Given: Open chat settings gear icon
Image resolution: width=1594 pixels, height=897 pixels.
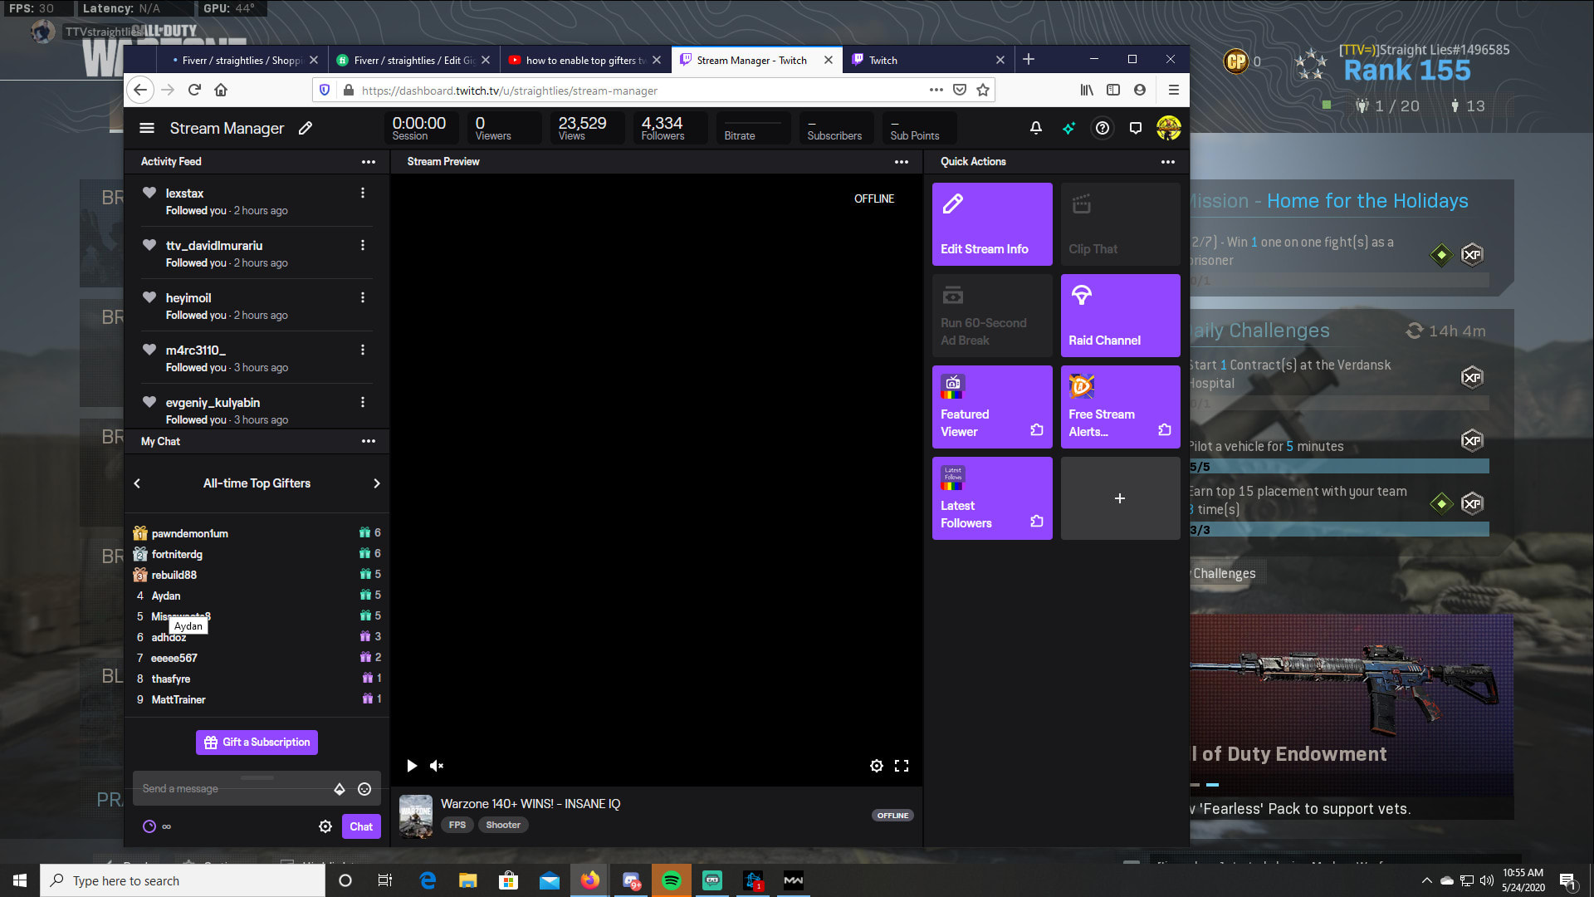Looking at the screenshot, I should point(325,826).
